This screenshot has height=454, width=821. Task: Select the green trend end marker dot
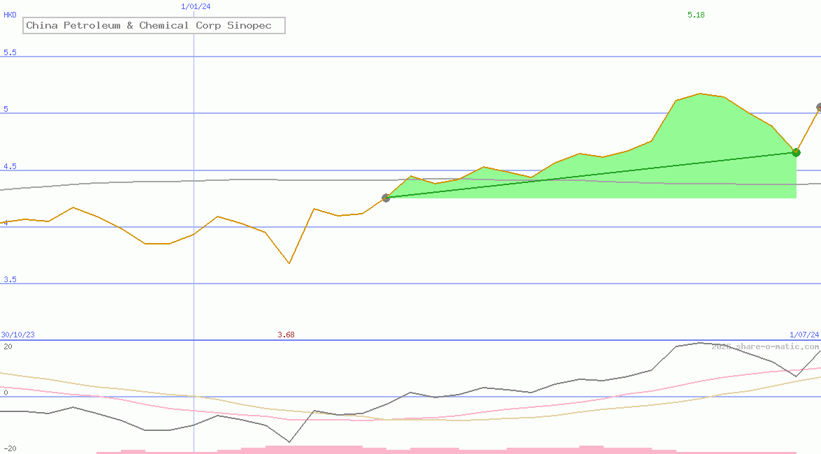[x=796, y=152]
